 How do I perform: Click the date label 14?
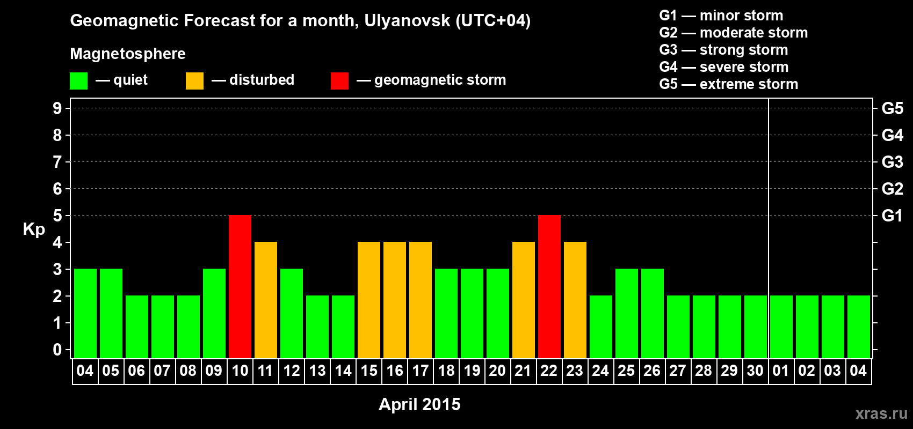click(343, 371)
